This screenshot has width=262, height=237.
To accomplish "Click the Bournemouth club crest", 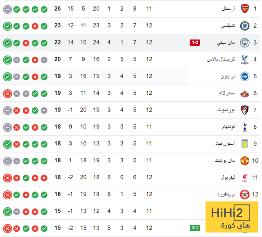I will pos(244,110).
